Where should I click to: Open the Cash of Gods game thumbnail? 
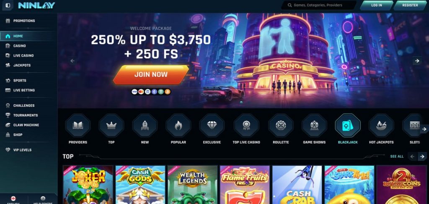(140, 185)
